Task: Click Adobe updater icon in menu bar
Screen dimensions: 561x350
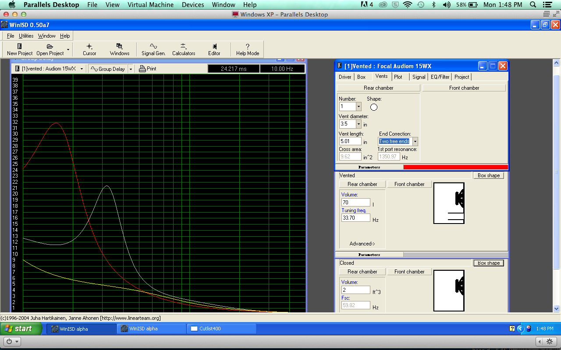Action: click(366, 5)
